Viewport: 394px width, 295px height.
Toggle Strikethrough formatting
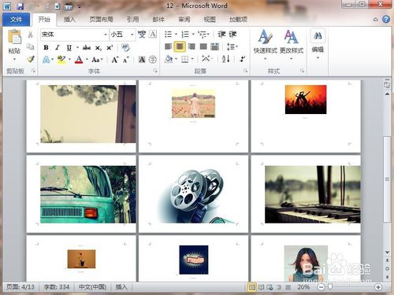pyautogui.click(x=87, y=47)
